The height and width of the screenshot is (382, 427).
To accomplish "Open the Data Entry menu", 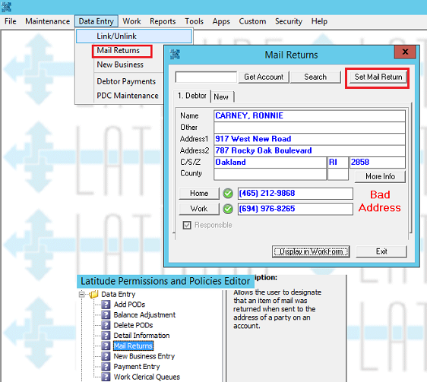I will [x=96, y=21].
